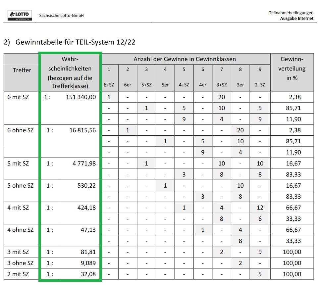Select the '6 mit SZ' row label
Image resolution: width=320 pixels, height=285 pixels.
point(18,97)
